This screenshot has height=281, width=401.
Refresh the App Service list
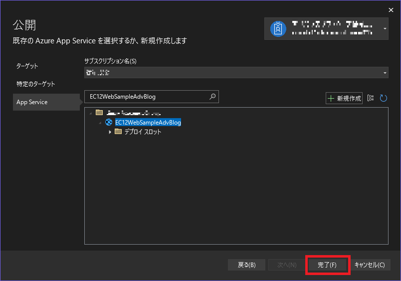[383, 98]
